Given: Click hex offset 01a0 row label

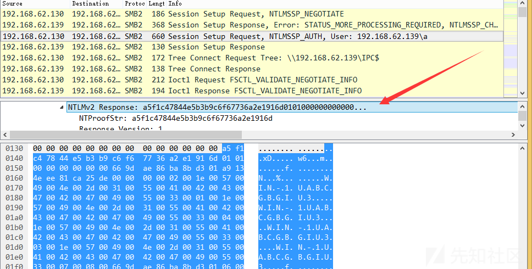Looking at the screenshot, I should [x=14, y=217].
